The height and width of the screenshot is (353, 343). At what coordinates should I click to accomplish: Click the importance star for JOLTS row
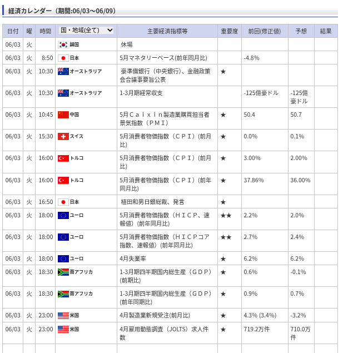tap(223, 329)
